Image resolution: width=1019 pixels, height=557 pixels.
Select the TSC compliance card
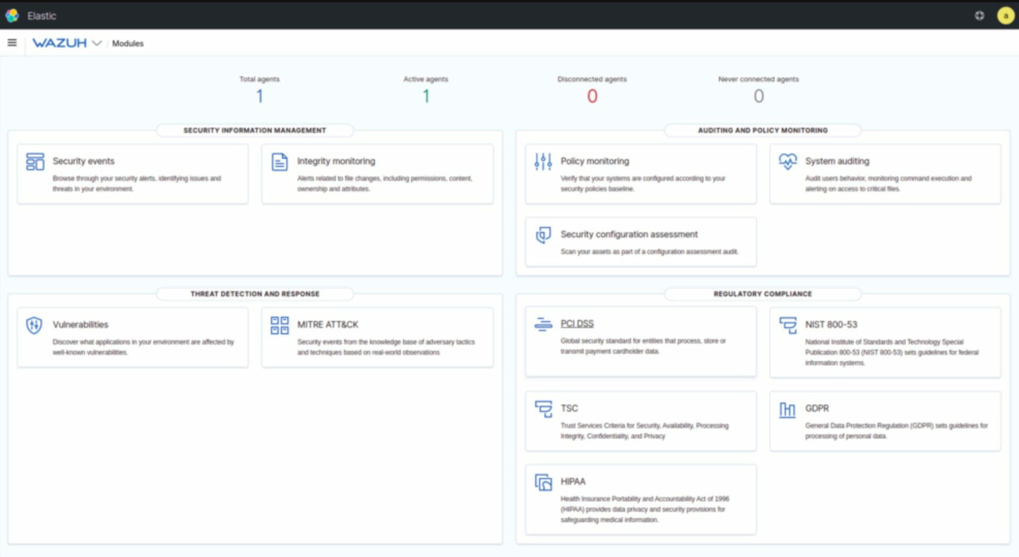pyautogui.click(x=640, y=421)
